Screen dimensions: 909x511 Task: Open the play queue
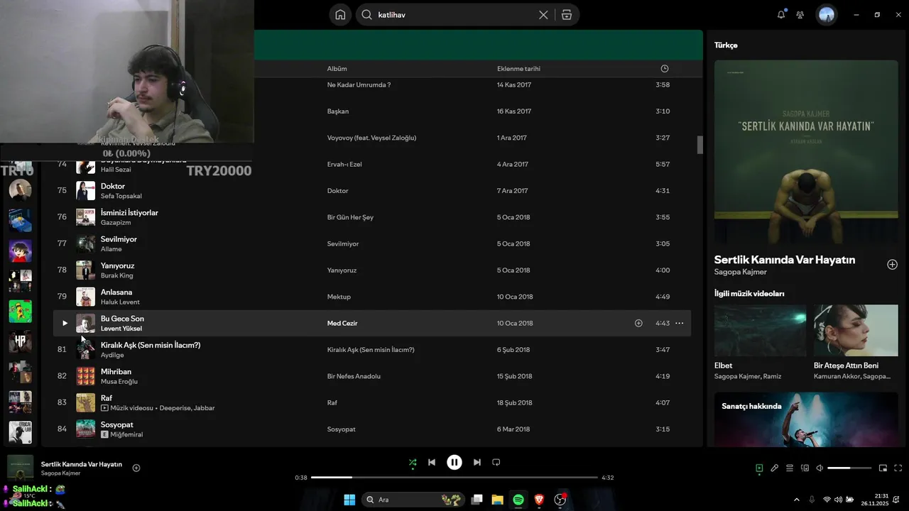[x=790, y=468]
